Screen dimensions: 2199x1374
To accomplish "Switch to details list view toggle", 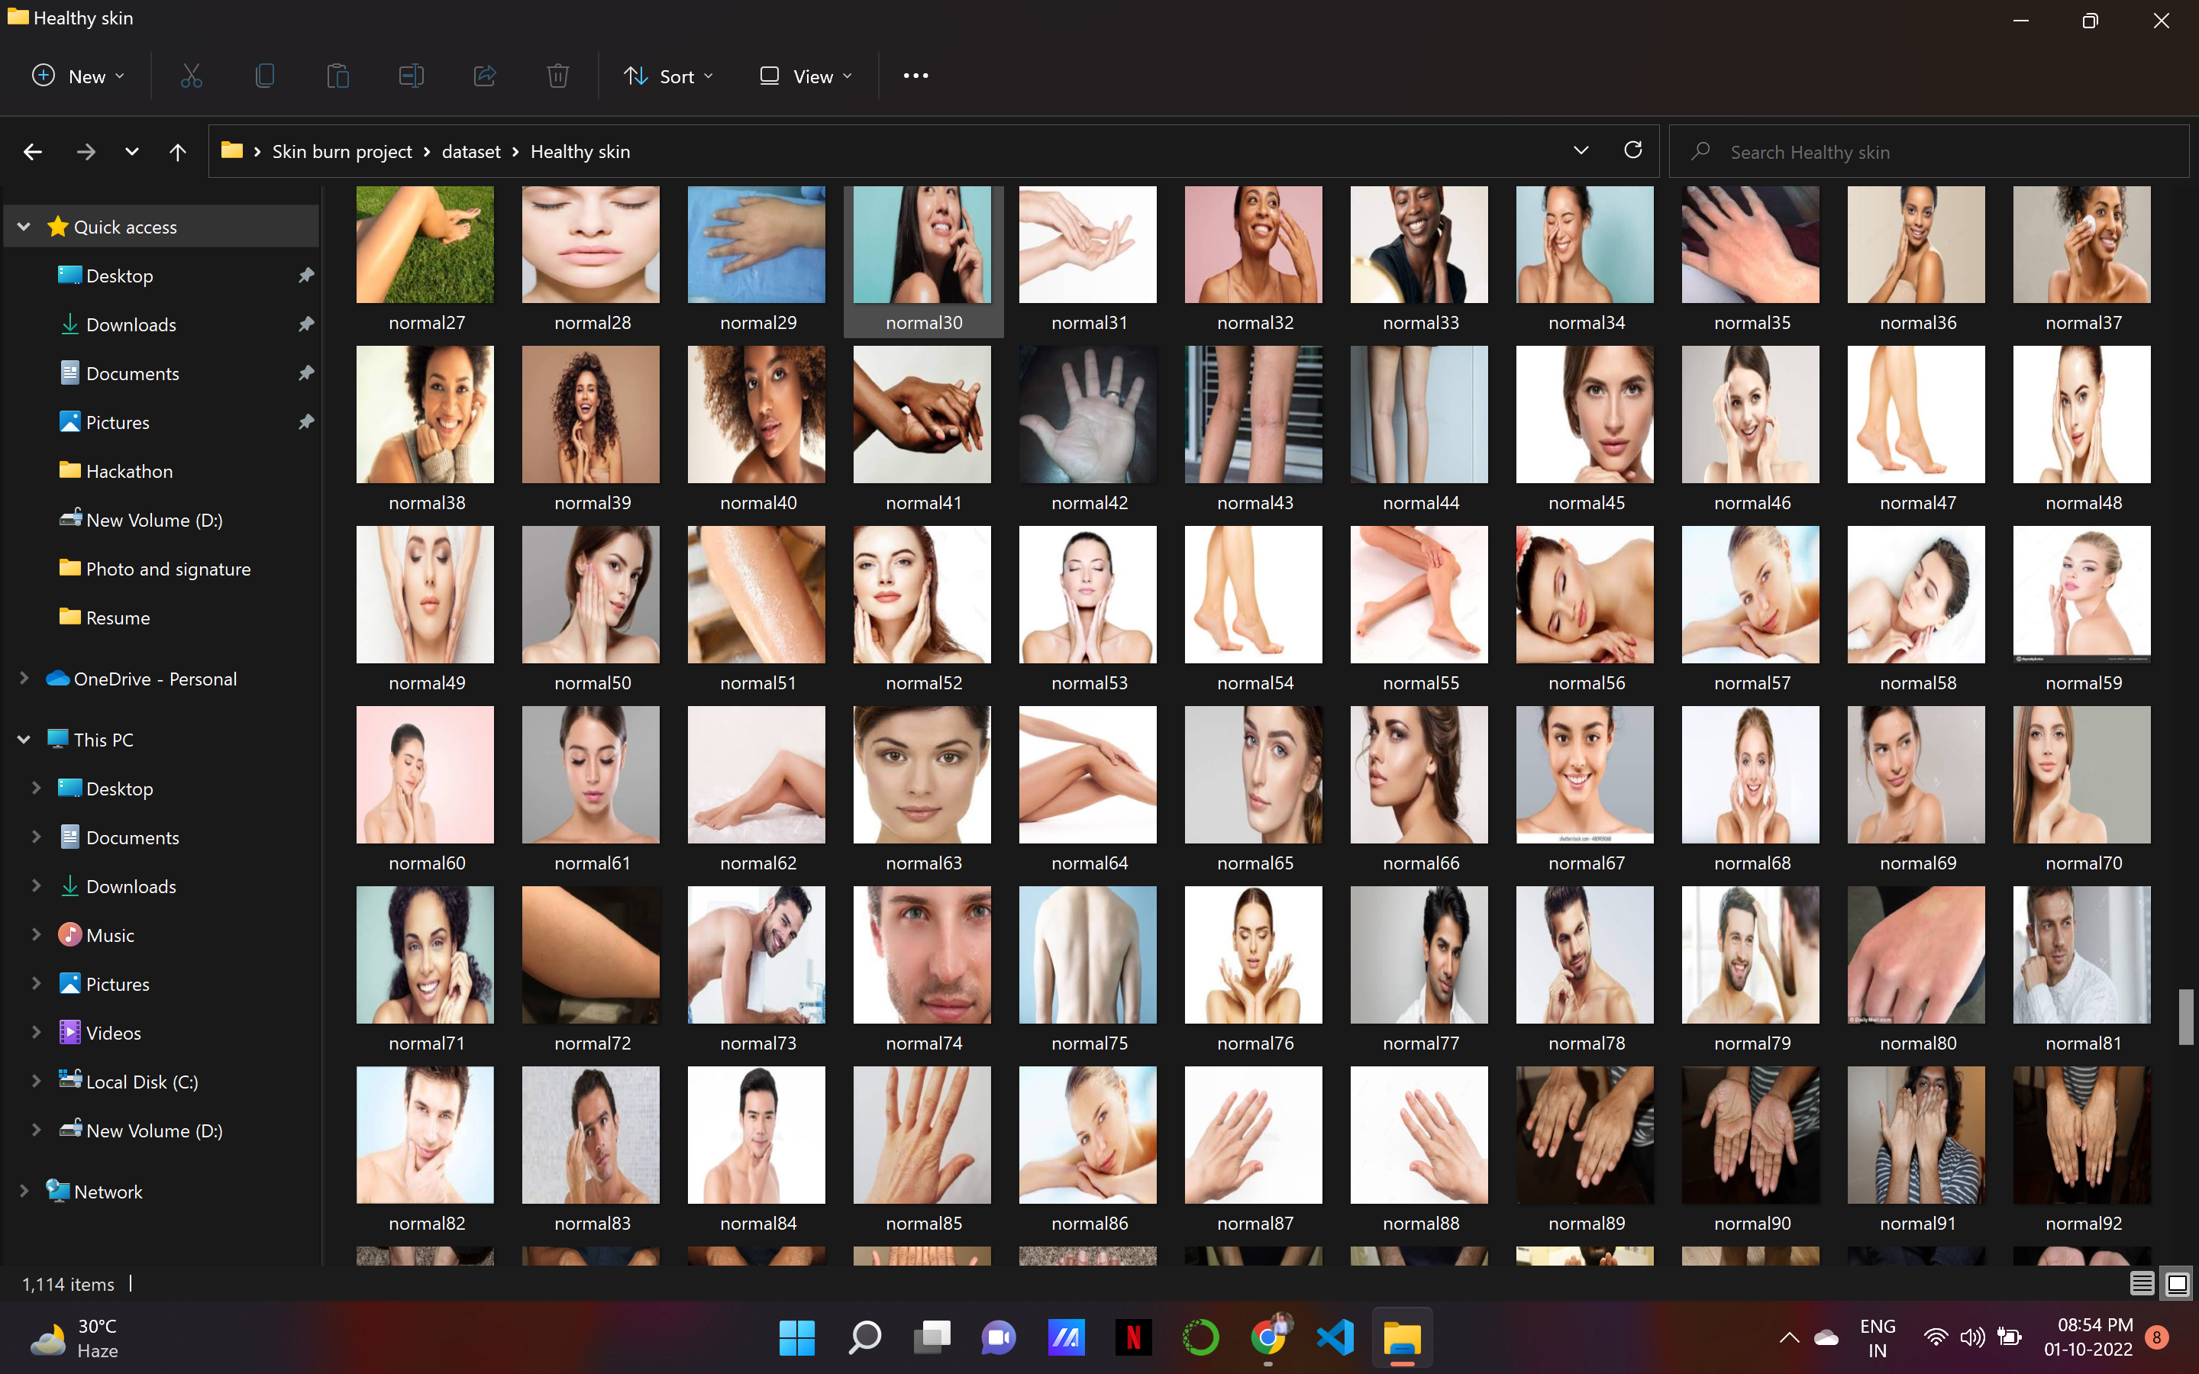I will pyautogui.click(x=2142, y=1283).
